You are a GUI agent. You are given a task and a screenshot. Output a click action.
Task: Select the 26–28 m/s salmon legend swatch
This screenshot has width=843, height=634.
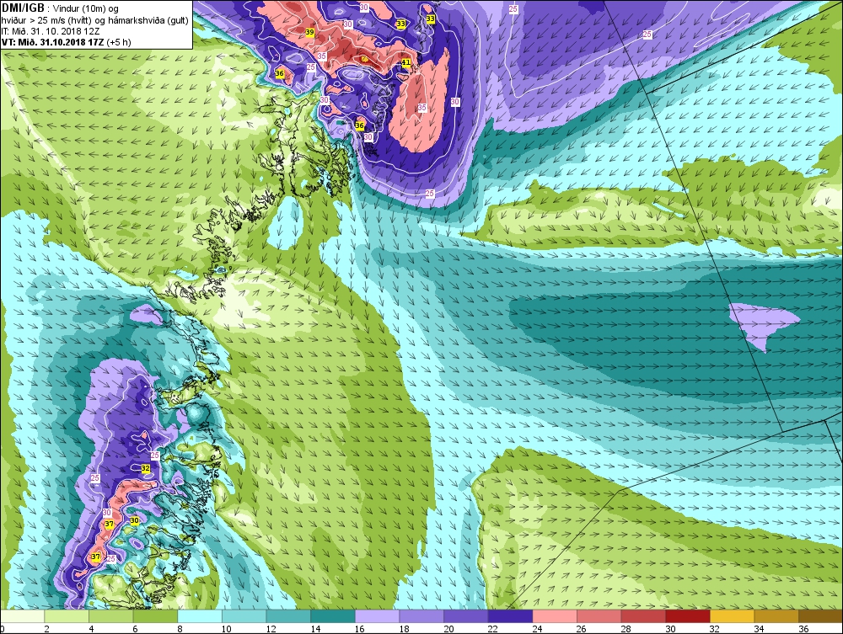[599, 616]
